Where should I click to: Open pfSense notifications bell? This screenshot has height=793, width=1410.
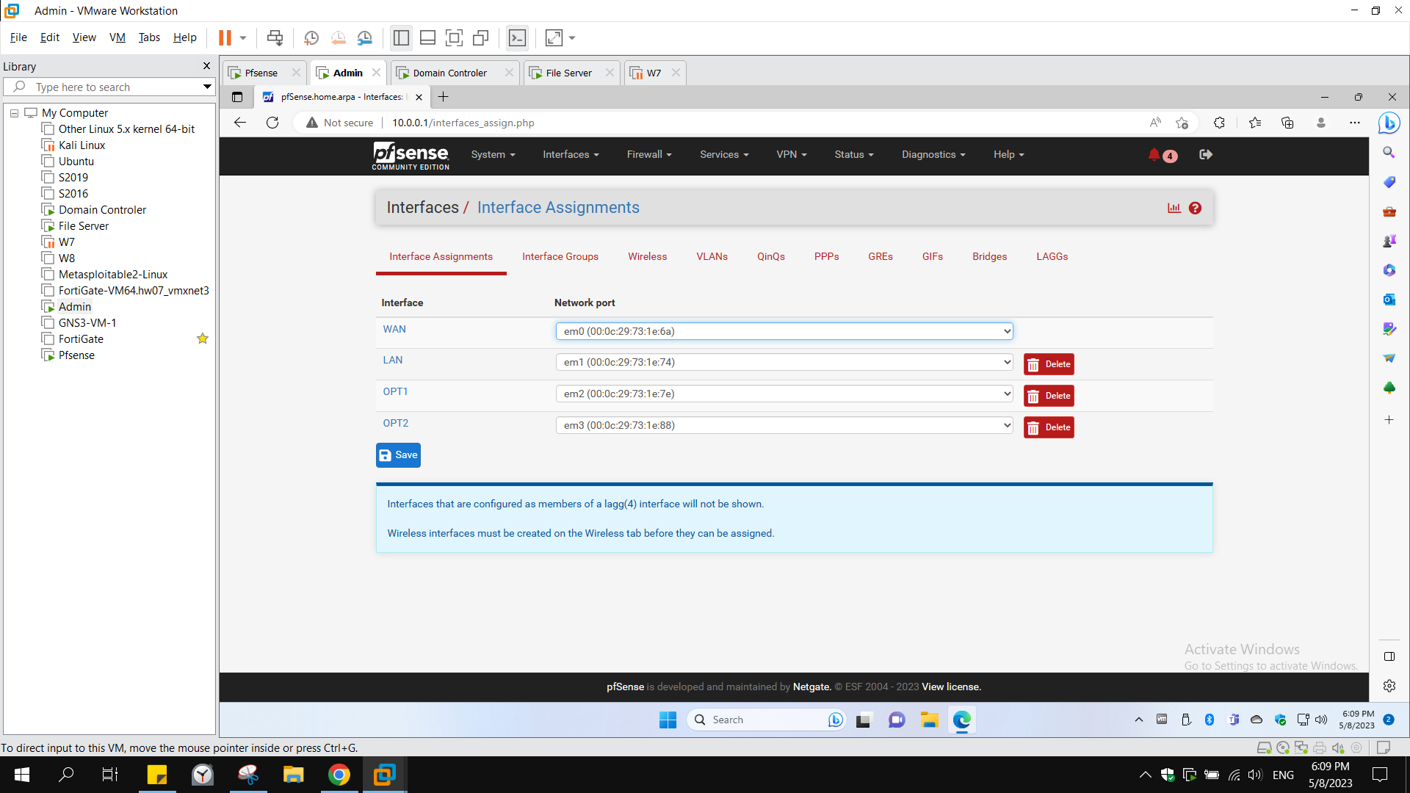1154,156
